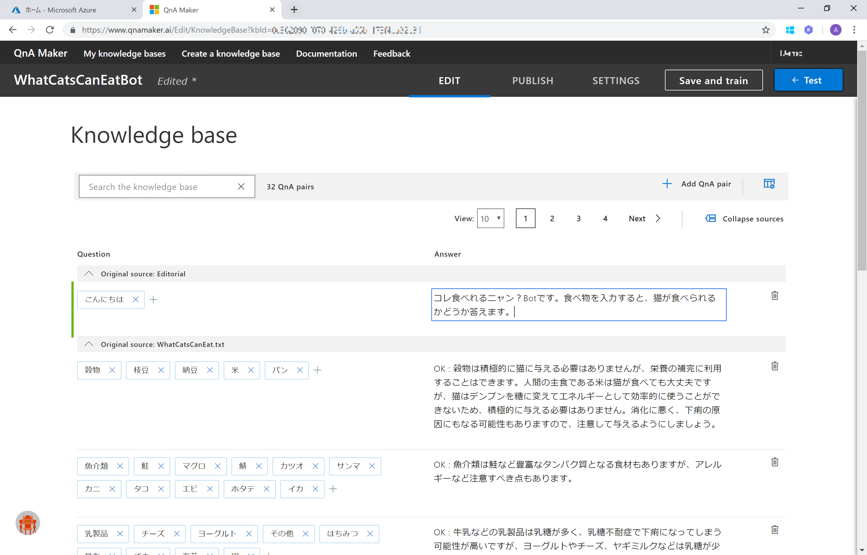This screenshot has width=867, height=555.
Task: Collapse all sources
Action: click(744, 219)
